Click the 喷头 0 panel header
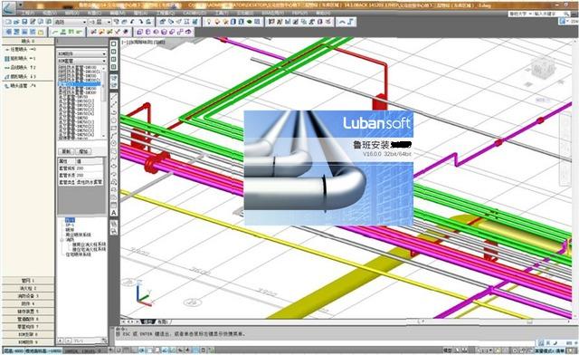This screenshot has width=579, height=355. point(28,42)
